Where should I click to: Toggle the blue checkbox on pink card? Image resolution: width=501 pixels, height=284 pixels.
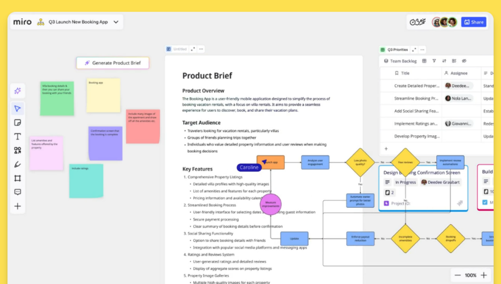pos(485,202)
